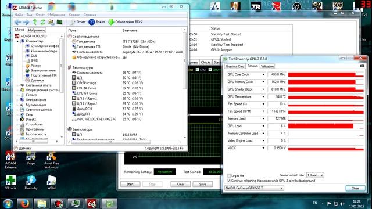Open the GPU Memory Clock sensor dropdown
Screen dimensions: 372x209
point(263,82)
